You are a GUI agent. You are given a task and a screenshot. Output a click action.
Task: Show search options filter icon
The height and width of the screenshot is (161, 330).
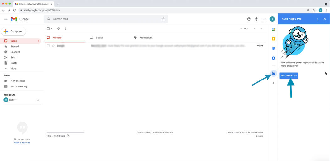pos(163,19)
